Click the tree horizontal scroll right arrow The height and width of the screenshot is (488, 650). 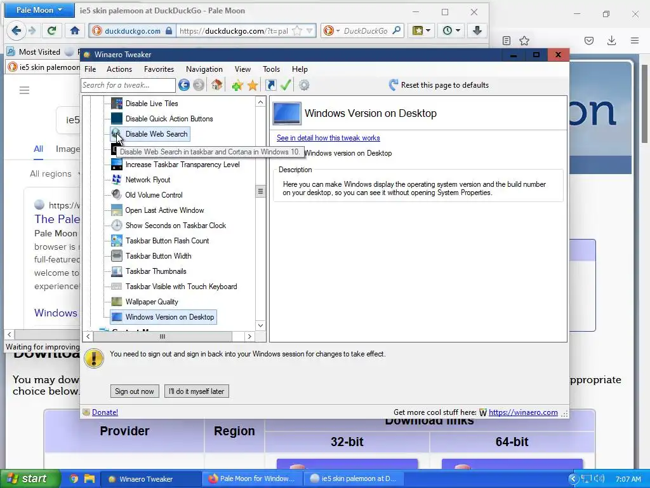249,337
